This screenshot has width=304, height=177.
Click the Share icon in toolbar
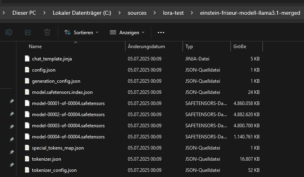[28, 32]
